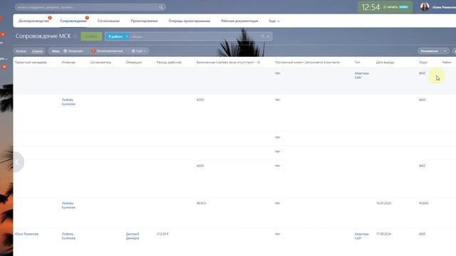
Task: Sort by Расход (рабочие) column header
Action: point(170,63)
